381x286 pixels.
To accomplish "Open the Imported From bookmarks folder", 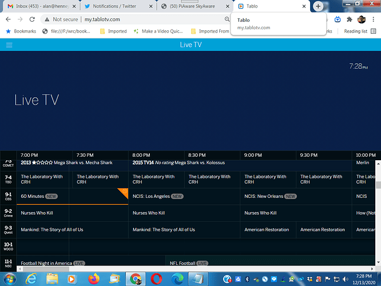I will 210,31.
